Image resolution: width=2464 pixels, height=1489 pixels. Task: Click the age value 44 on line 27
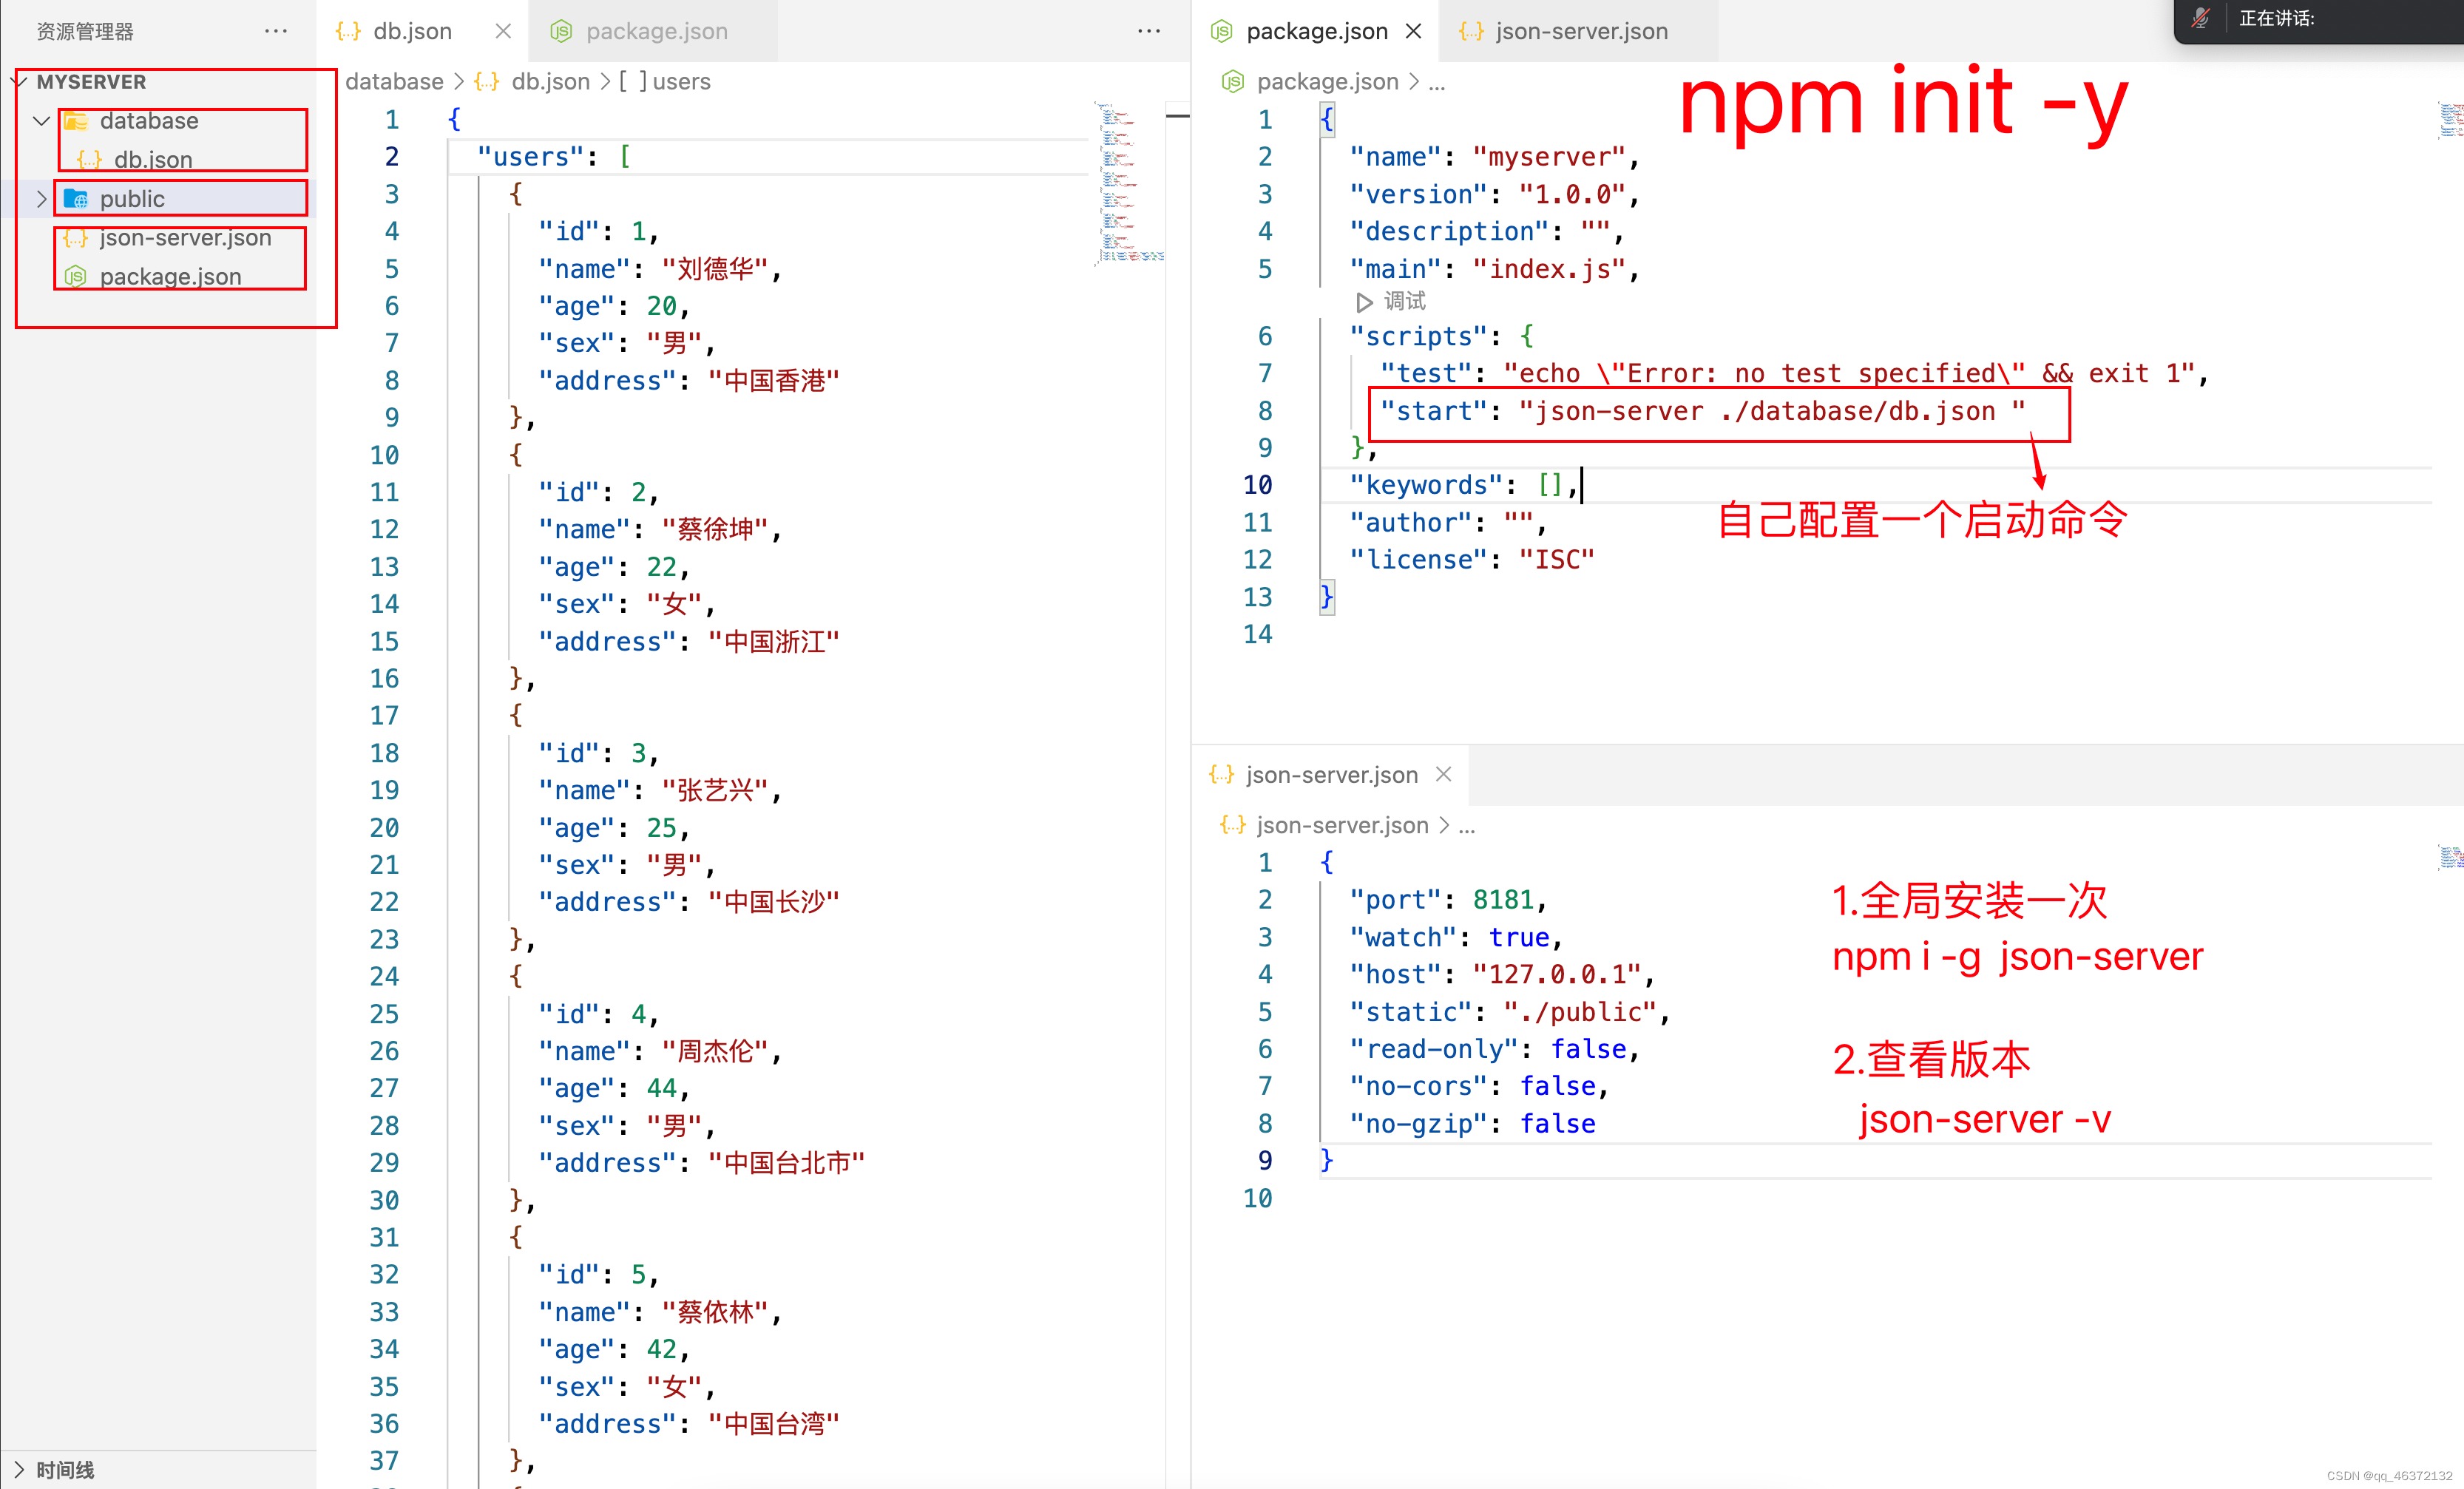pyautogui.click(x=661, y=1088)
